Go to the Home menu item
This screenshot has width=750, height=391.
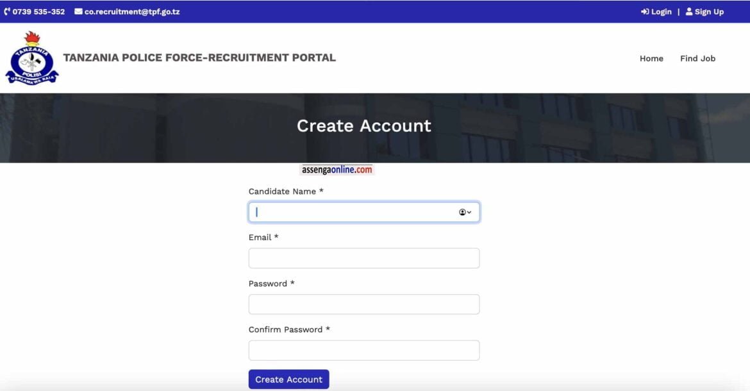[x=651, y=58]
